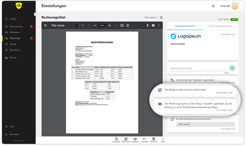Open the PDF viewer hamburger menu
The height and width of the screenshot is (147, 246).
coord(46,26)
